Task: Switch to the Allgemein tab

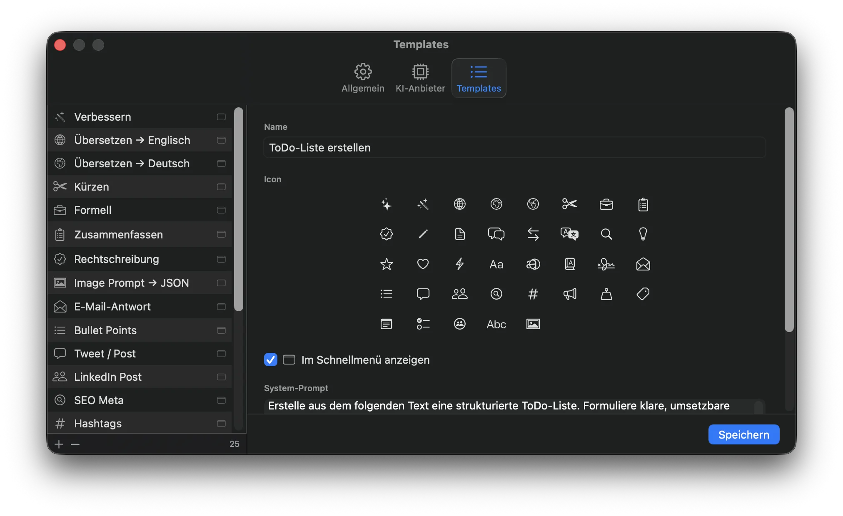Action: [x=363, y=77]
